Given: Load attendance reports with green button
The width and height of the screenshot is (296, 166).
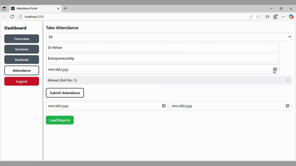Looking at the screenshot, I should pos(60,120).
